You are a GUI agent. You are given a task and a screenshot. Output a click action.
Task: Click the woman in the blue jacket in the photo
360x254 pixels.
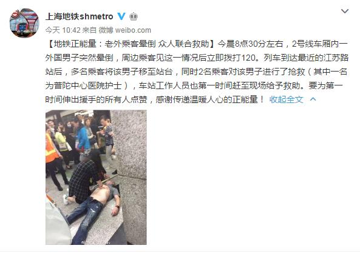[x=83, y=138]
